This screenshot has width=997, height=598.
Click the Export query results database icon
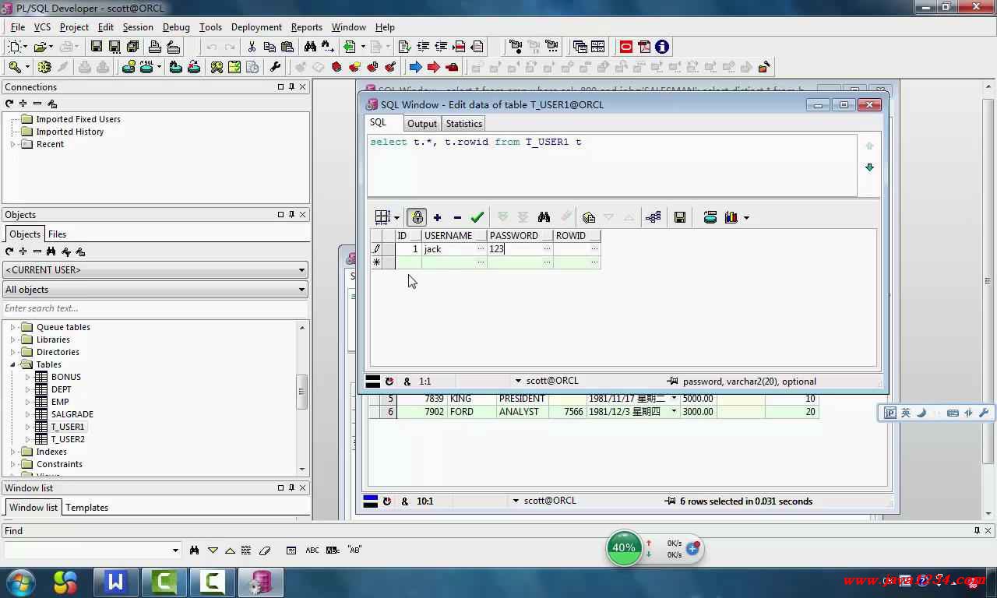click(x=710, y=217)
